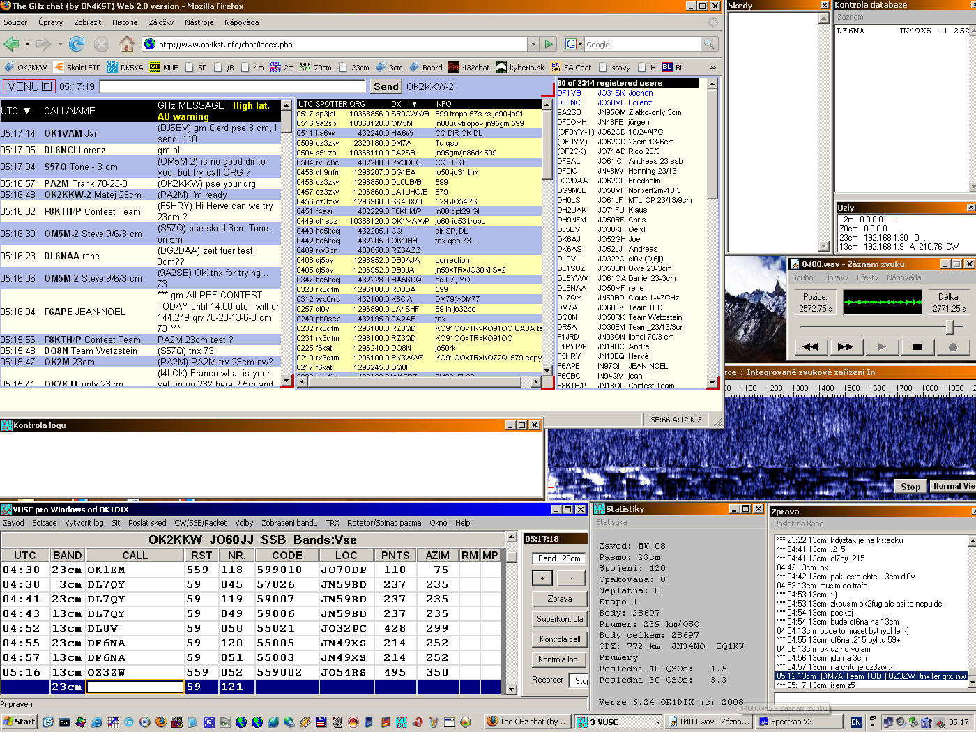Click the registered users list vertical scrollbar
This screenshot has height=732, width=976.
pyautogui.click(x=712, y=234)
